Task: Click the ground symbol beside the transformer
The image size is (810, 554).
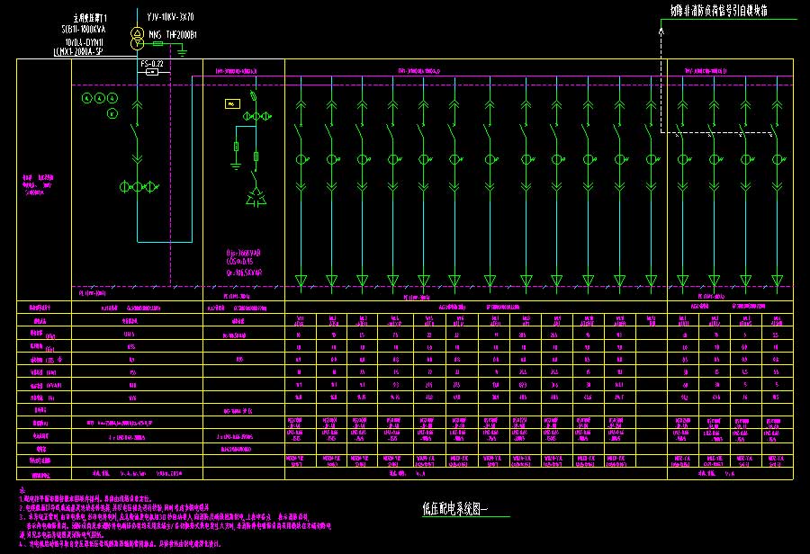Action: point(181,51)
